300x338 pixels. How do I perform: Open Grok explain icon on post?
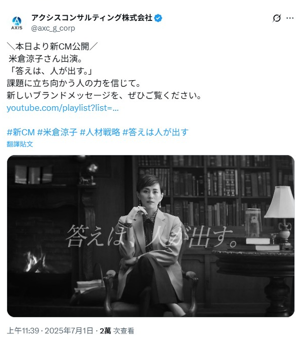click(x=277, y=18)
